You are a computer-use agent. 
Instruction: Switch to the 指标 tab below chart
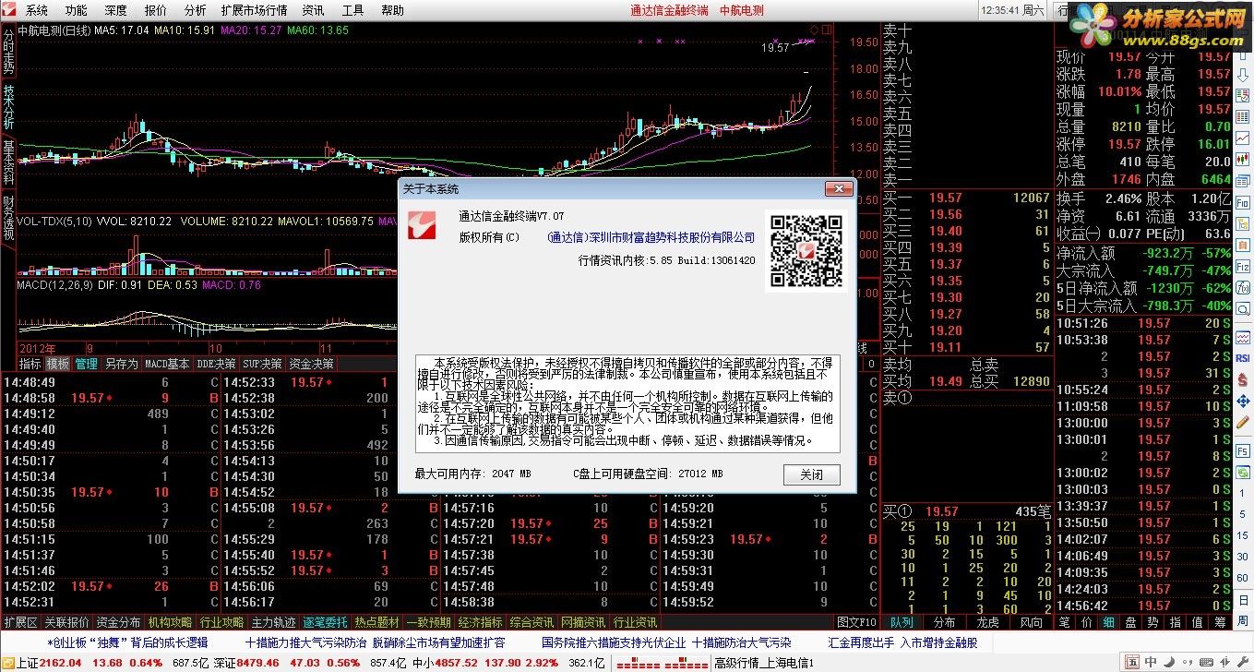tap(30, 365)
